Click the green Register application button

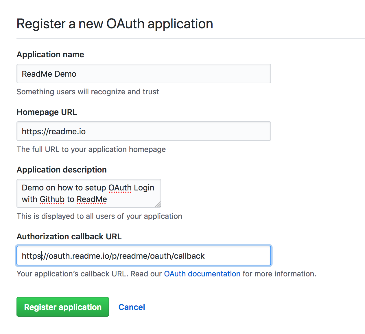point(63,307)
